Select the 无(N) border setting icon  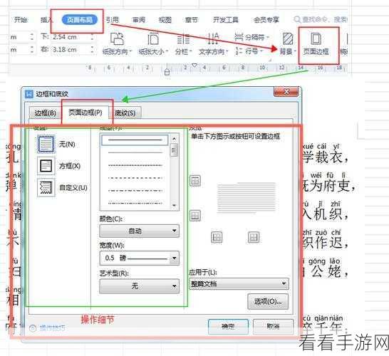click(46, 144)
